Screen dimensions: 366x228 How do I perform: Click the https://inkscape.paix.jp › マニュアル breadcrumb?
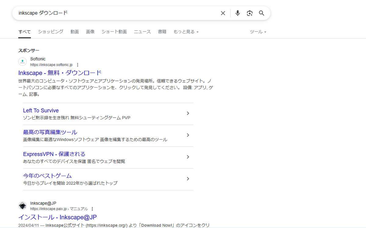pyautogui.click(x=59, y=209)
